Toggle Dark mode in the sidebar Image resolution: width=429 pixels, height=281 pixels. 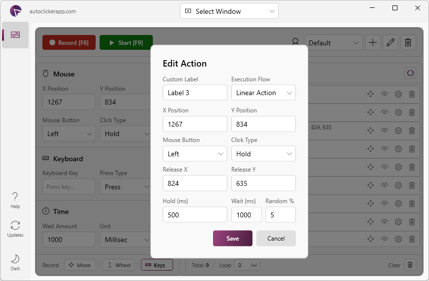(15, 262)
